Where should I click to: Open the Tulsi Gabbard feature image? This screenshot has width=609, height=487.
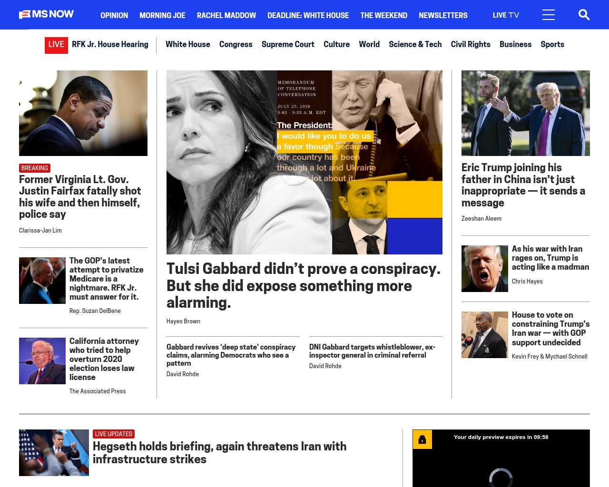[304, 162]
